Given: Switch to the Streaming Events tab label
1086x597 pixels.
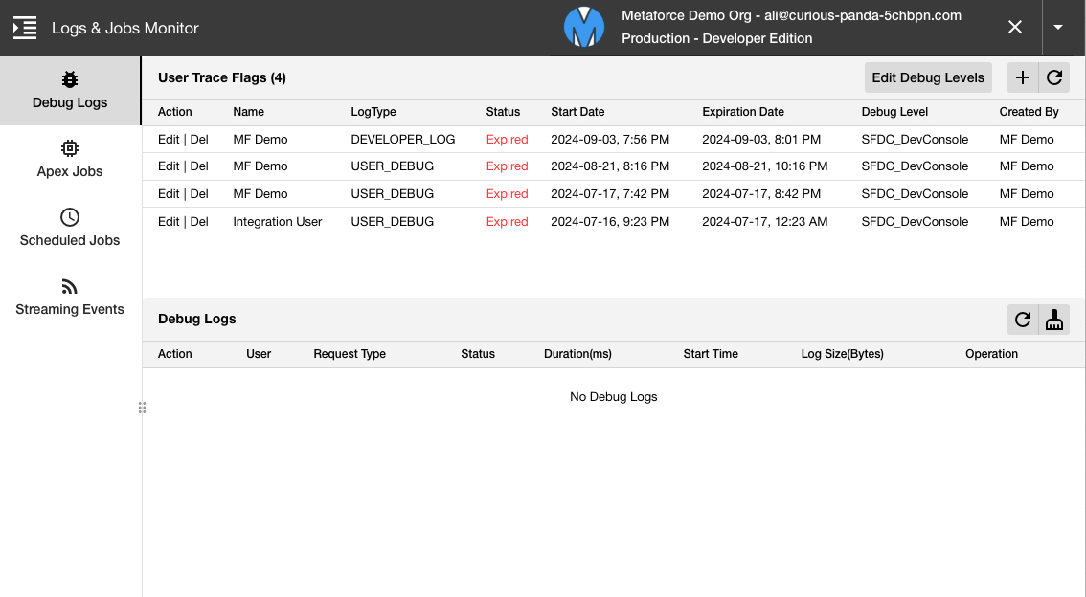Looking at the screenshot, I should [x=70, y=309].
